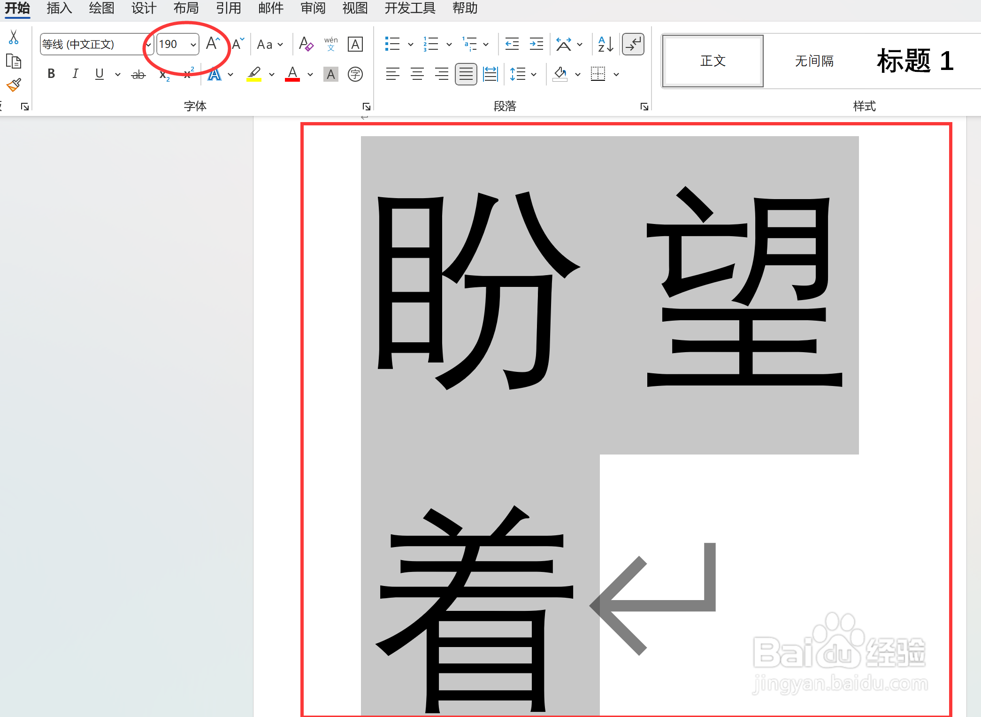Click the Cut scissors icon
This screenshot has height=717, width=981.
click(14, 37)
